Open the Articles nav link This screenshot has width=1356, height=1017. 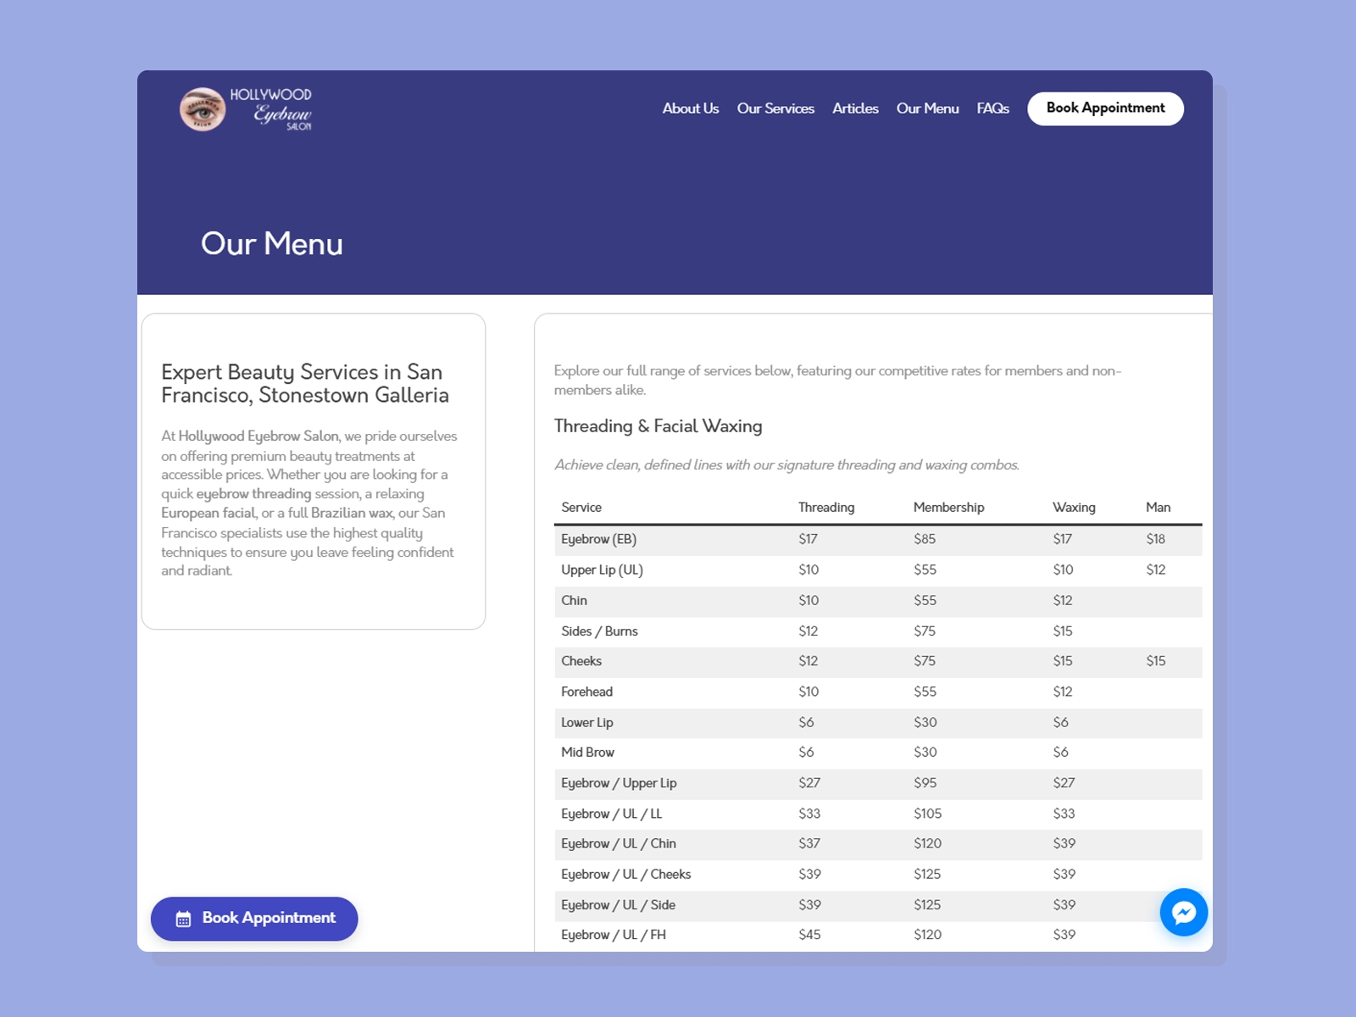pos(854,108)
